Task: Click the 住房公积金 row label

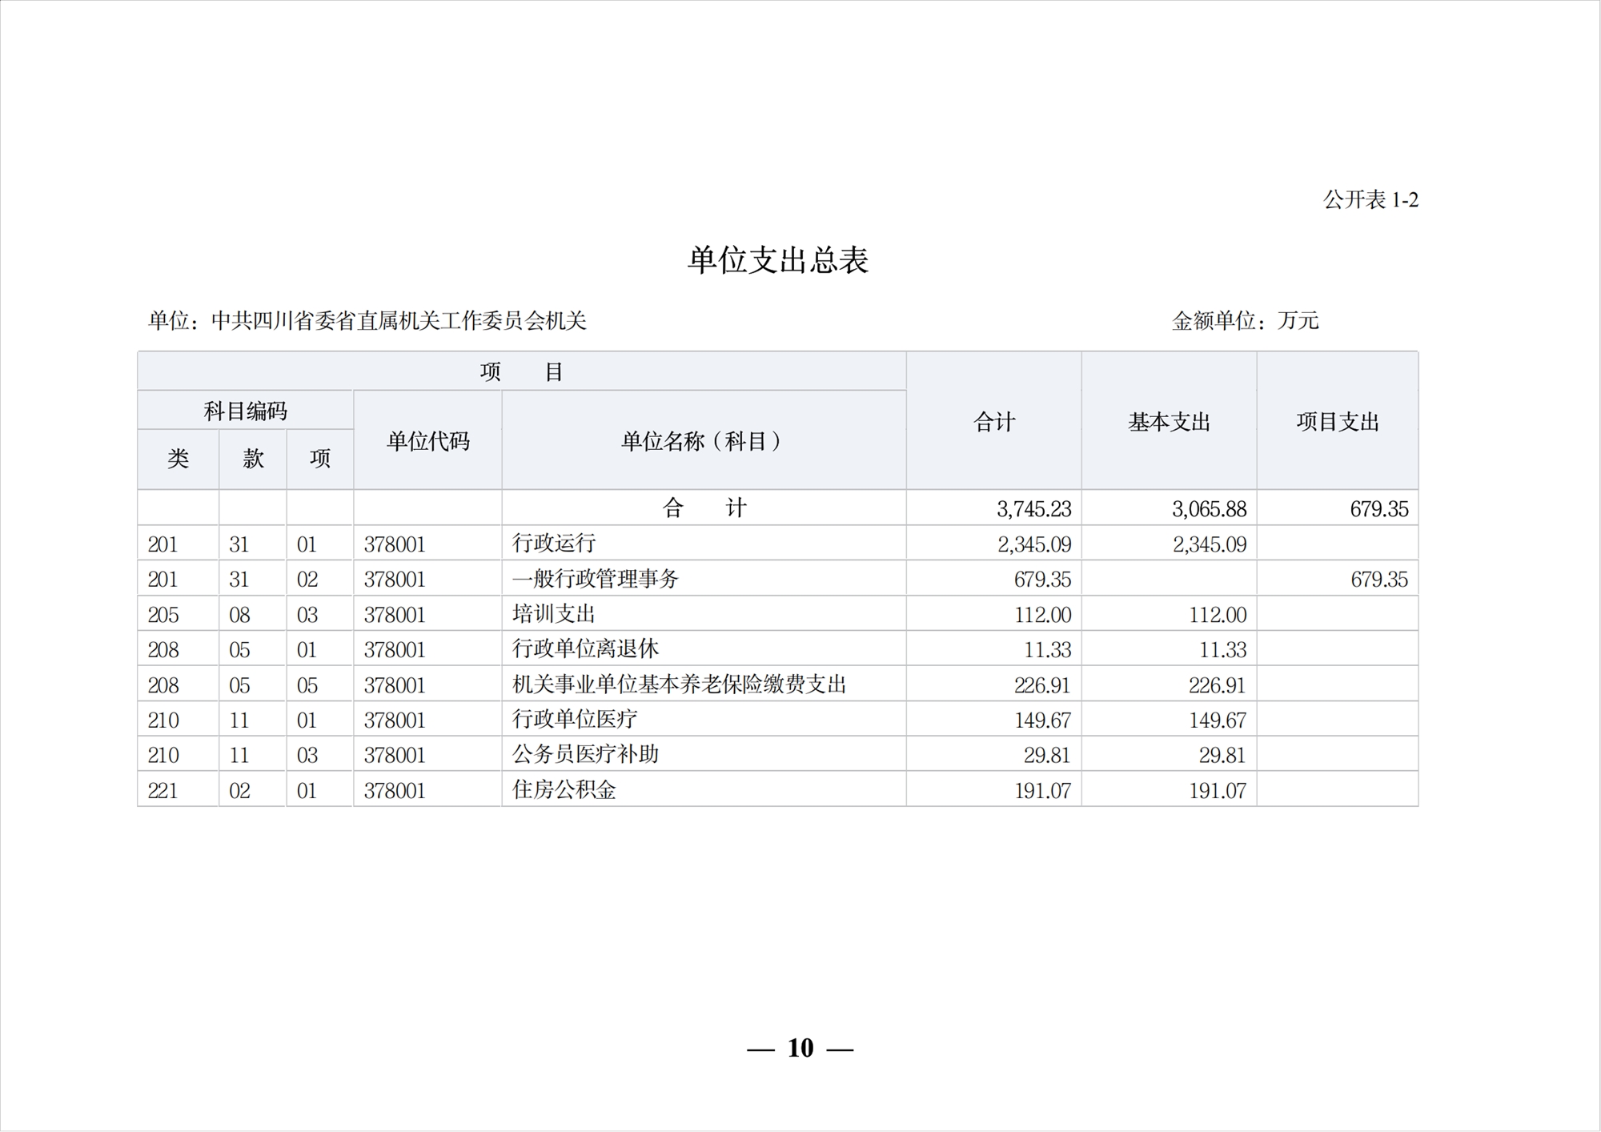Action: (x=564, y=790)
